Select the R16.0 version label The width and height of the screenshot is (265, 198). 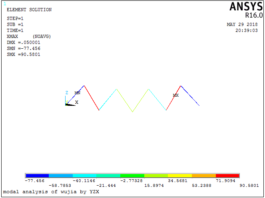click(x=254, y=16)
